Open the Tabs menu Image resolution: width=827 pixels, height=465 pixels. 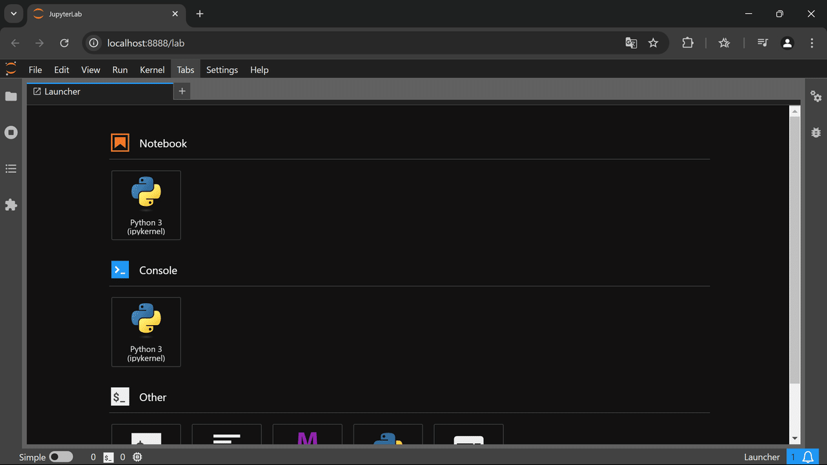click(x=185, y=70)
